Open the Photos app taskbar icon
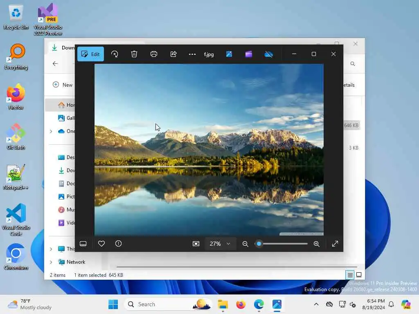The height and width of the screenshot is (314, 419). coord(277,304)
